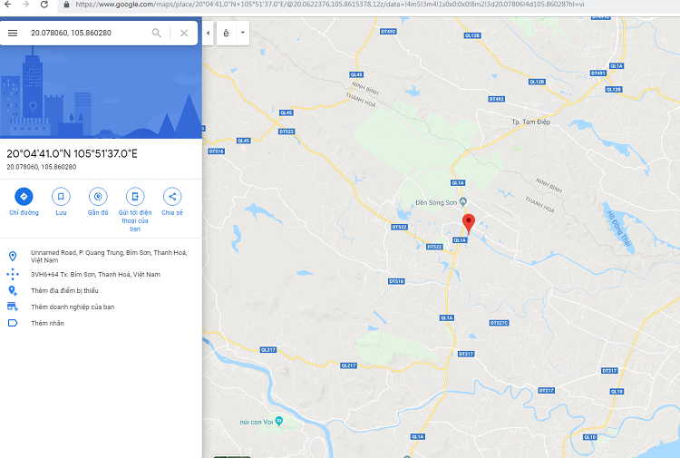The image size is (680, 458).
Task: Open the hamburger main menu
Action: (x=13, y=33)
